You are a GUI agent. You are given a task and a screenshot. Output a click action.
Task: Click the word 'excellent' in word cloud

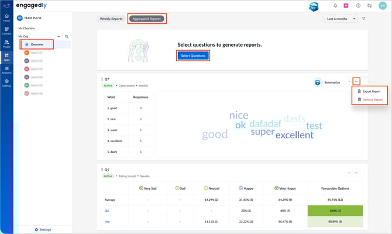[x=294, y=135]
